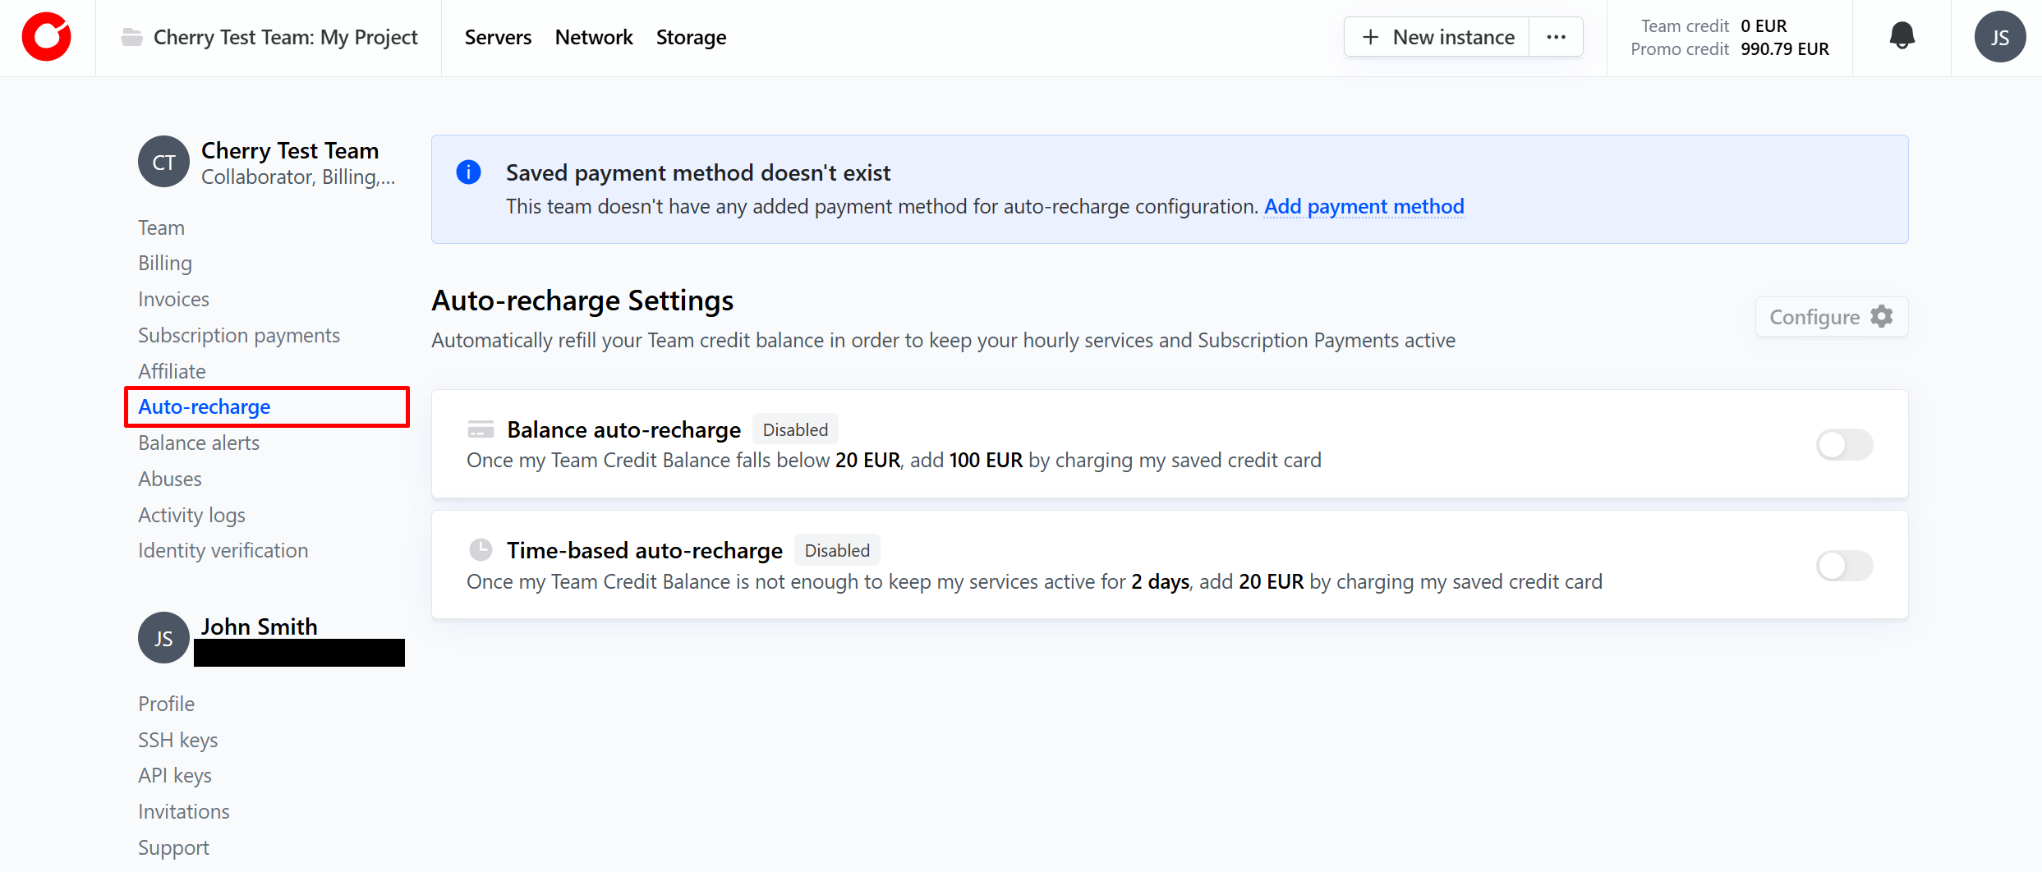The image size is (2042, 872).
Task: Click the credit card icon beside Balance auto-recharge
Action: tap(481, 429)
